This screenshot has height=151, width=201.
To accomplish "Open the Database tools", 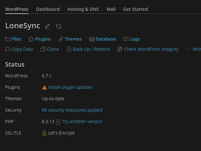I will (x=102, y=39).
